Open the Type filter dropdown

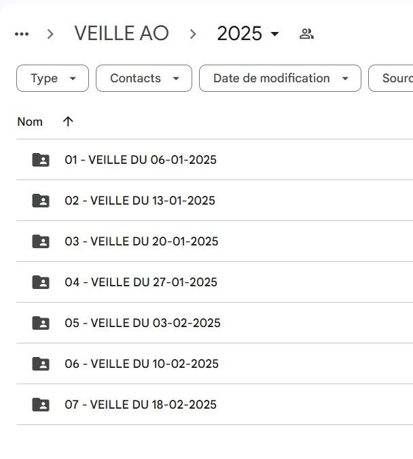pos(53,78)
